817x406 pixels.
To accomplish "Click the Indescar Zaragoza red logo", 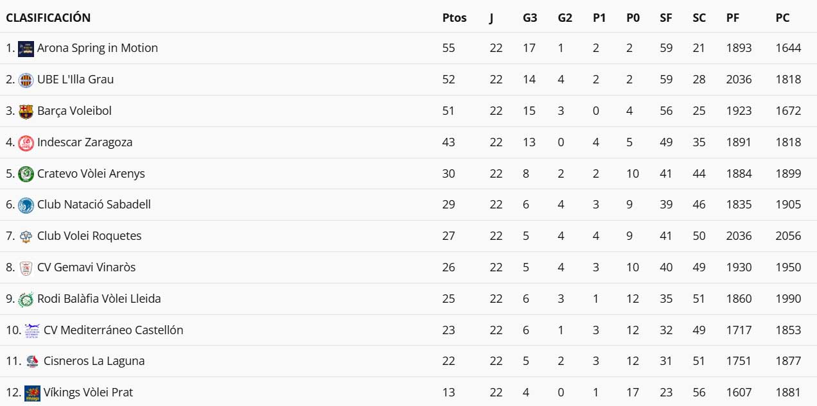I will click(26, 143).
